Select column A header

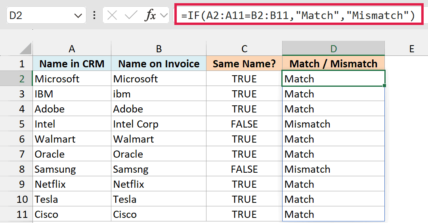(72, 49)
